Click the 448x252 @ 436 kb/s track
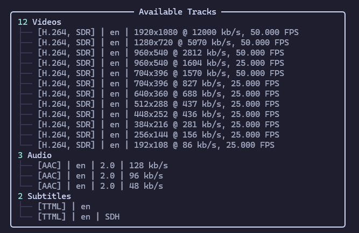This screenshot has width=359, height=233. point(158,114)
